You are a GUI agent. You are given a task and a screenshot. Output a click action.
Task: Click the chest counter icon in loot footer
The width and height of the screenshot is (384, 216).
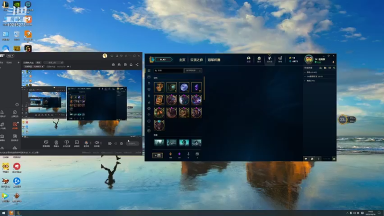(x=197, y=154)
